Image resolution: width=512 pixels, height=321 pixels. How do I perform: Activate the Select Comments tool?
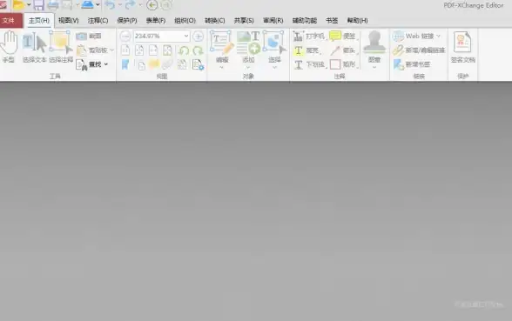(61, 47)
